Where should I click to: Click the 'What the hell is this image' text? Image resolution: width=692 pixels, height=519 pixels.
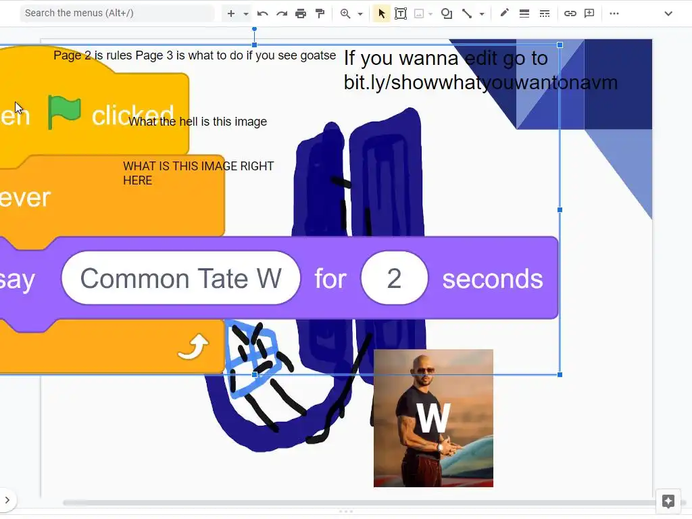pyautogui.click(x=198, y=122)
